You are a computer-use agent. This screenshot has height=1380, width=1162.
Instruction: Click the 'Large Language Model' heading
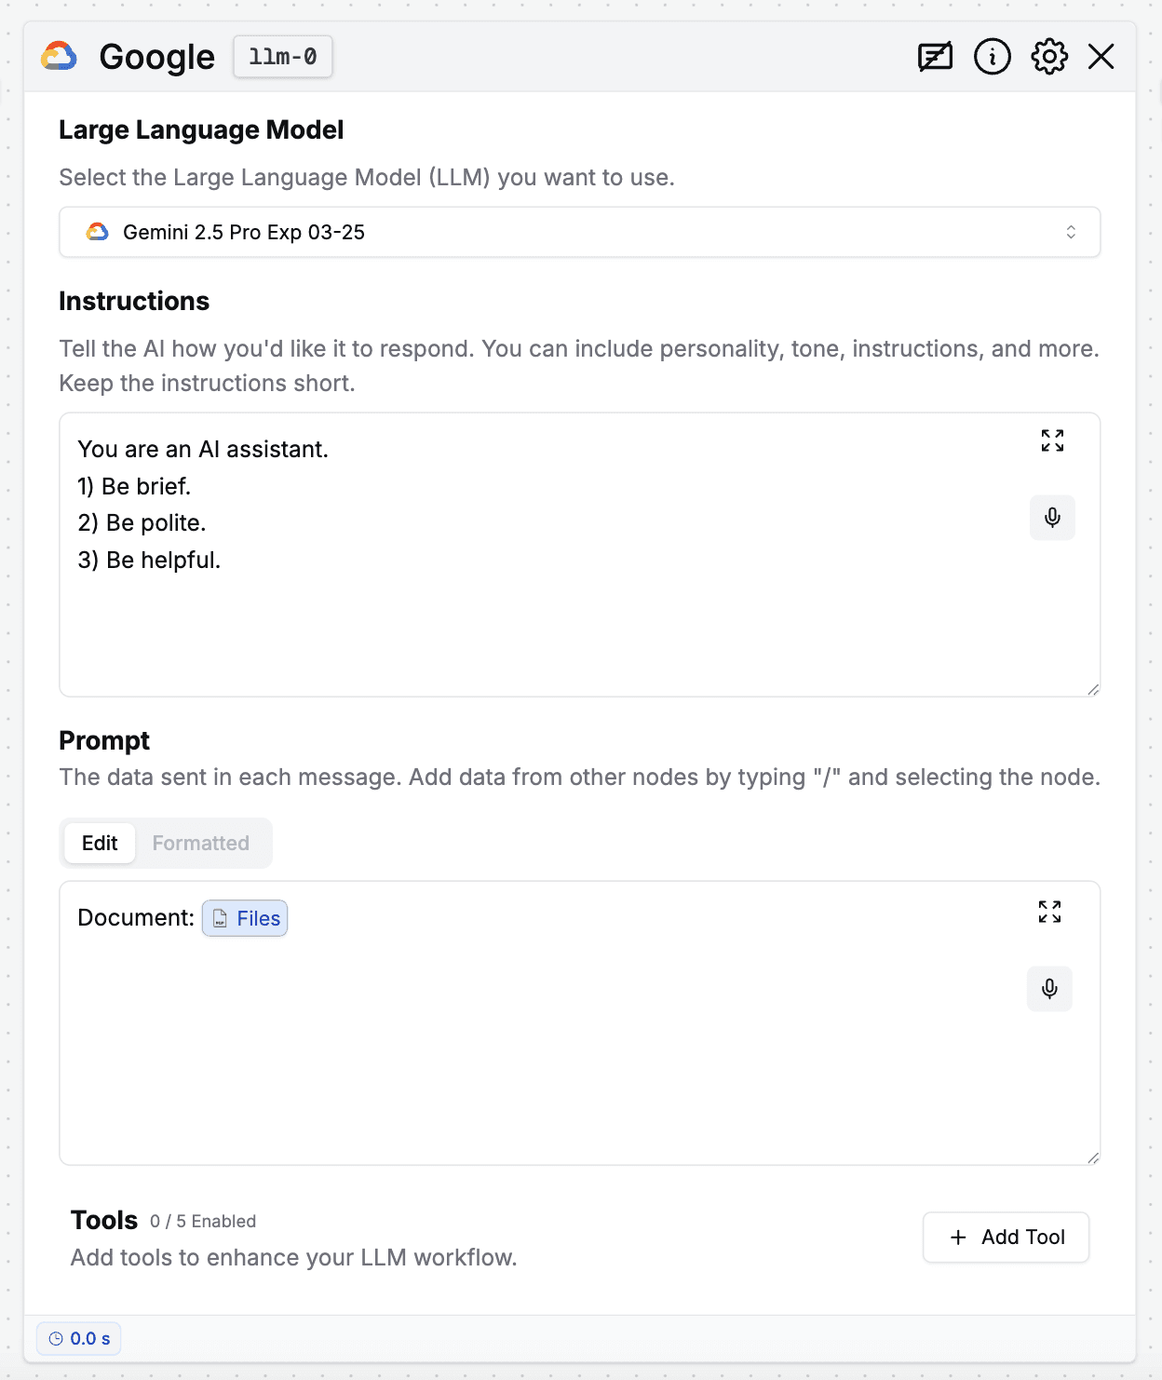tap(201, 129)
